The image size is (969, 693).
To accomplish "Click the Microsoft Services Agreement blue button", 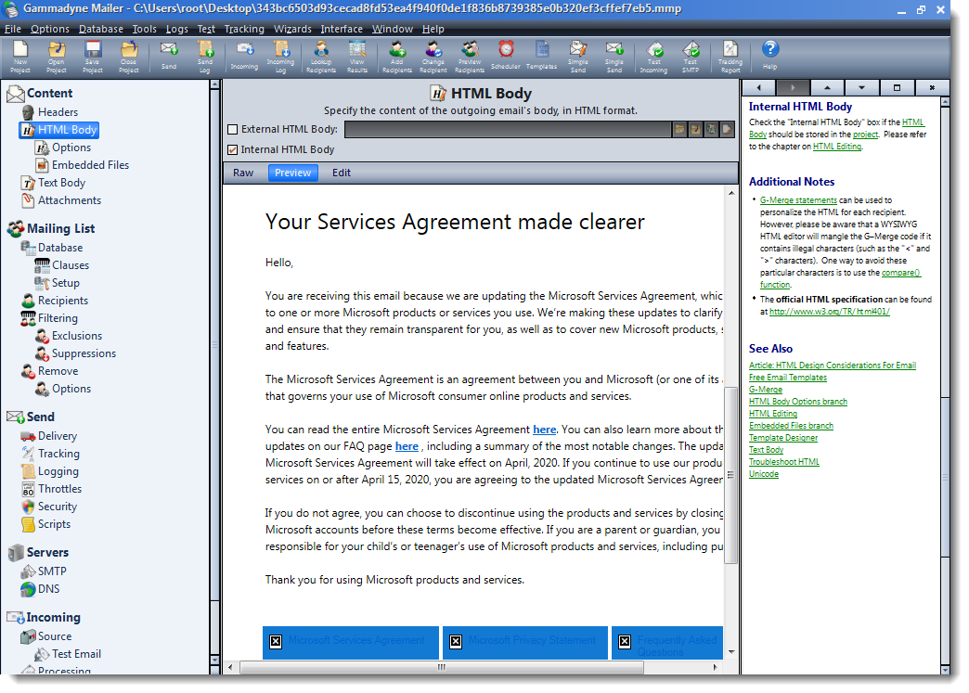I will click(351, 642).
